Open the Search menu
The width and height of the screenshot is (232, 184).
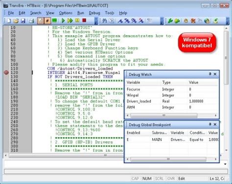click(36, 13)
